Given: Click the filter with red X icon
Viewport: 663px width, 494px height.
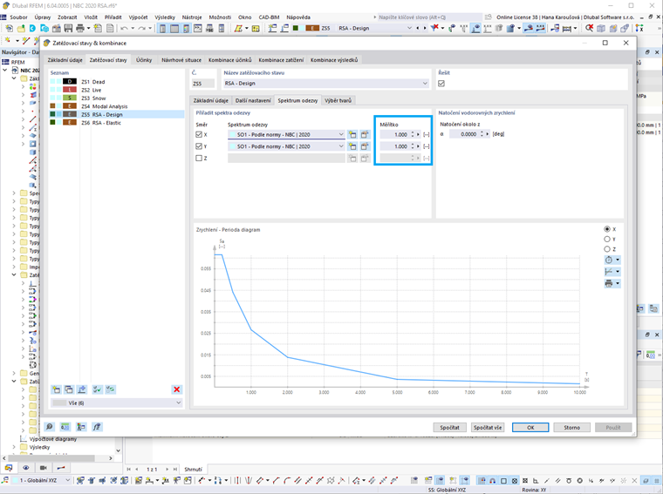Looking at the screenshot, I should pos(434,28).
